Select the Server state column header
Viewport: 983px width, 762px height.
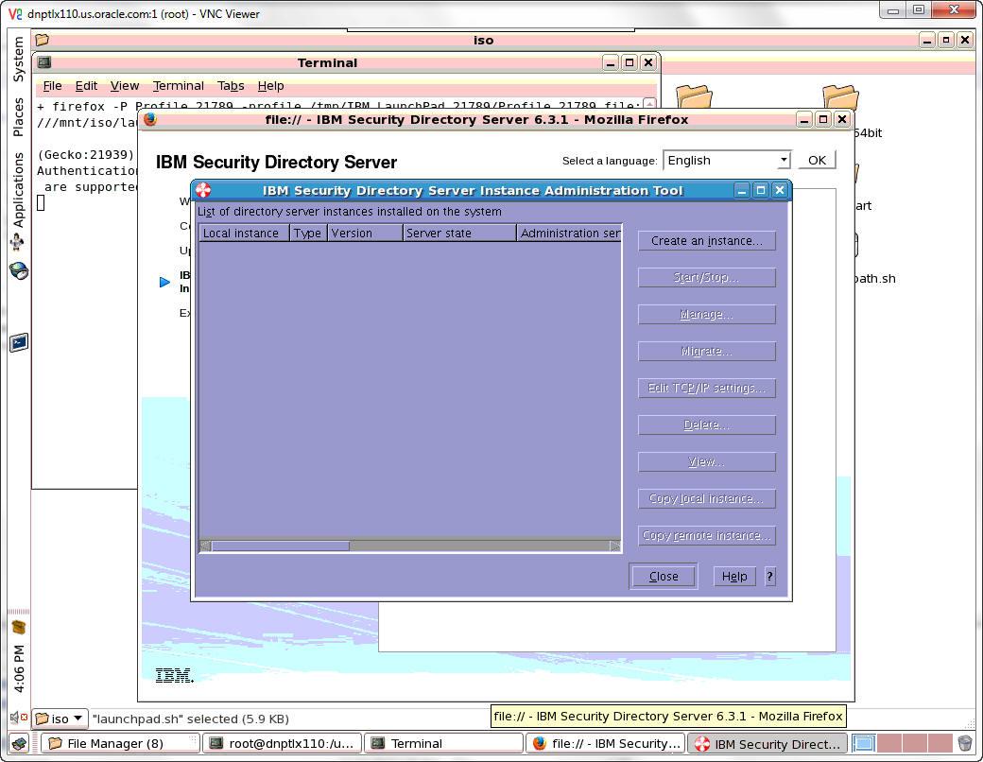459,234
